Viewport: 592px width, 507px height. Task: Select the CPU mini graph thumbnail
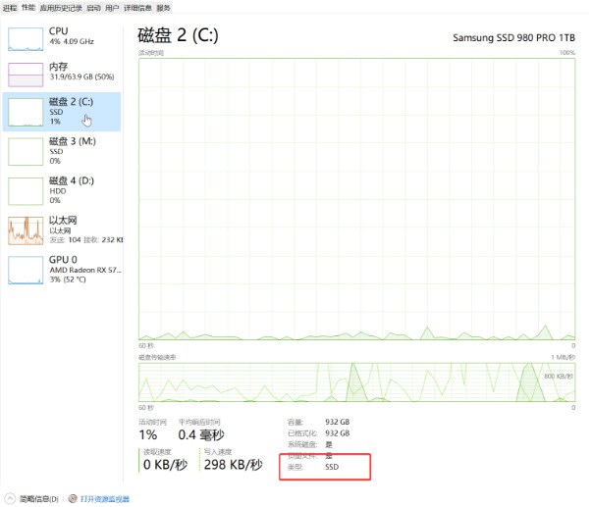pyautogui.click(x=27, y=37)
